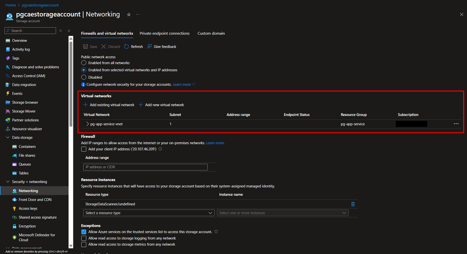Open Access keys page

coord(28,209)
